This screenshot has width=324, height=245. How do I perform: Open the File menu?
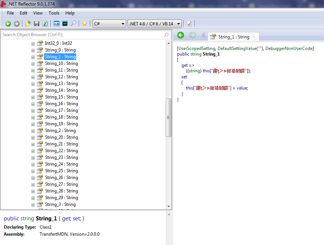pyautogui.click(x=10, y=13)
